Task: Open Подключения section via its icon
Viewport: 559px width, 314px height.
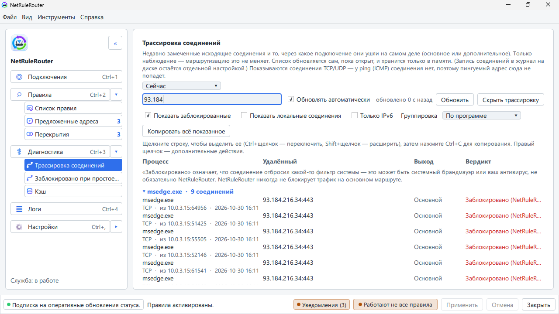Action: pos(19,77)
